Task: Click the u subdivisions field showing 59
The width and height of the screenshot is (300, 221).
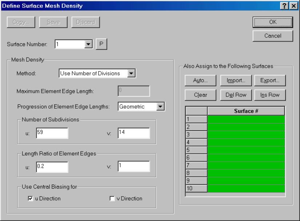Action: 52,133
